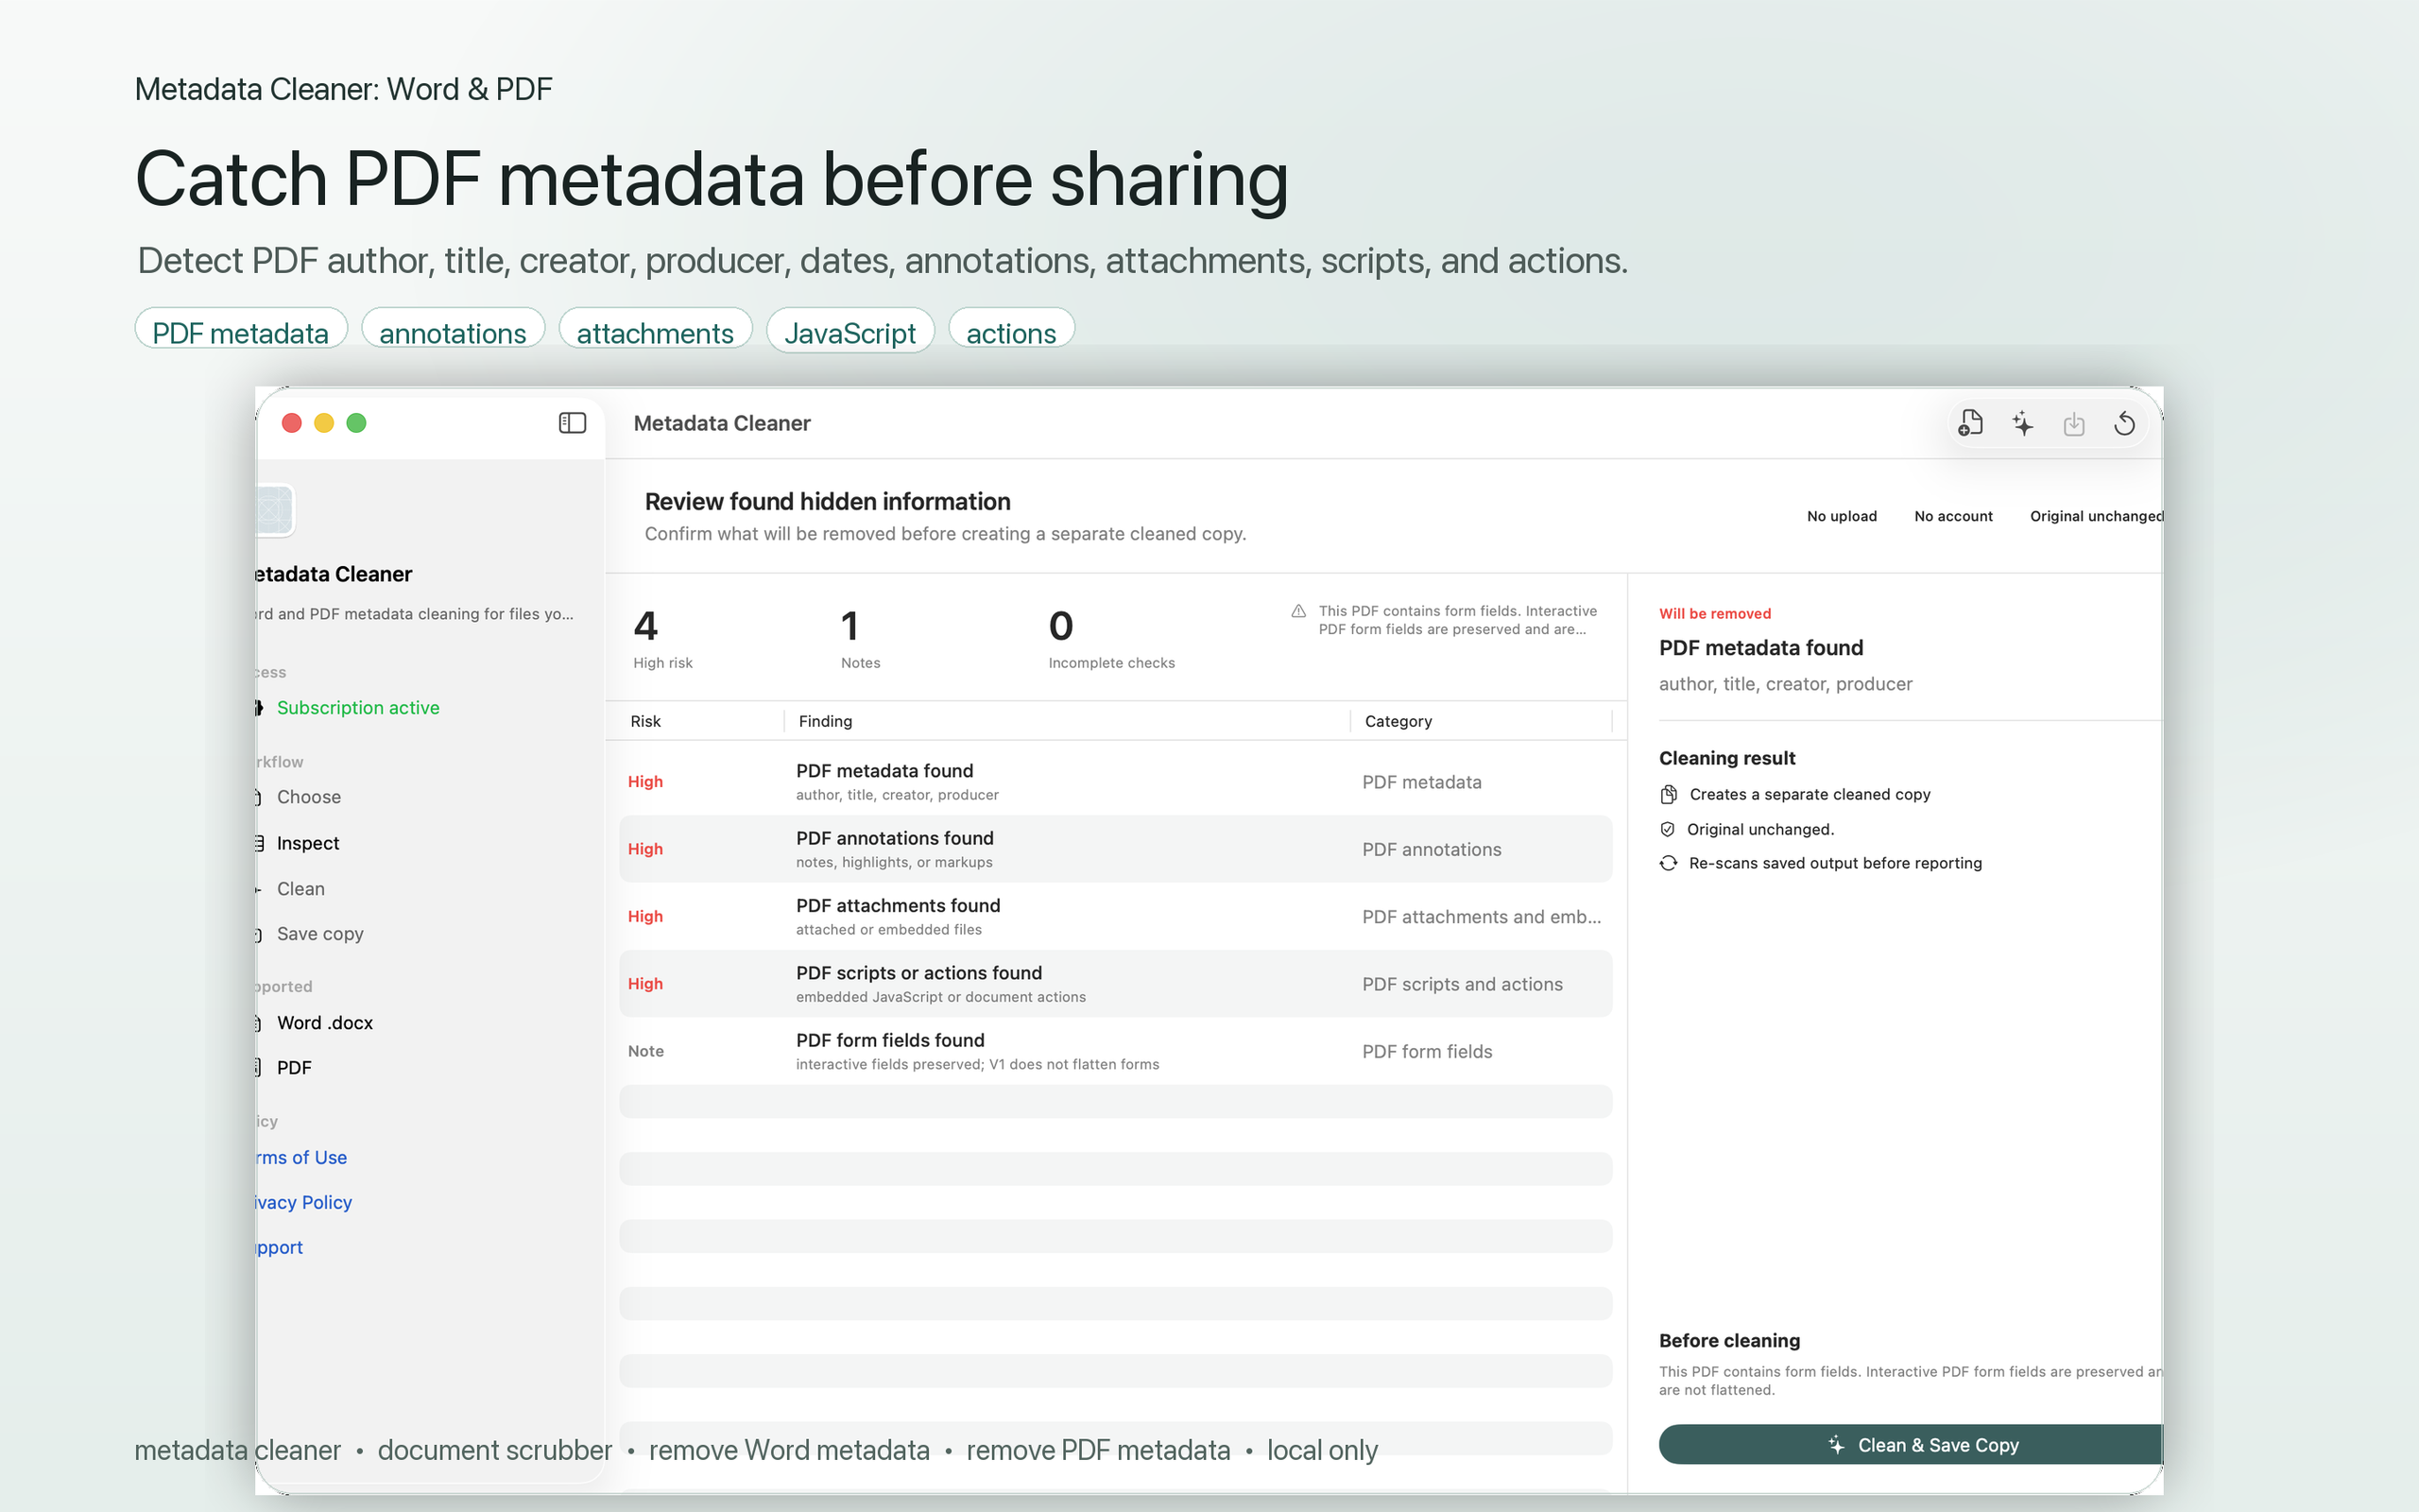Click the JavaScript pill tag
Image resolution: width=2419 pixels, height=1512 pixels.
coord(849,331)
